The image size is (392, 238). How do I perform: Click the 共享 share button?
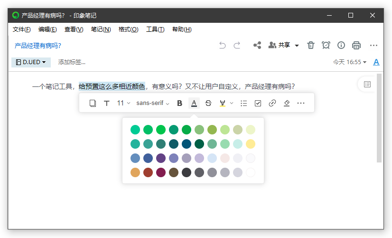(279, 45)
